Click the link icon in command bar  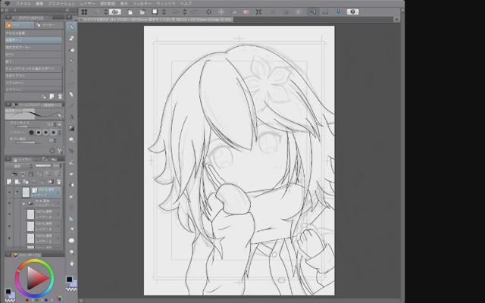[115, 12]
